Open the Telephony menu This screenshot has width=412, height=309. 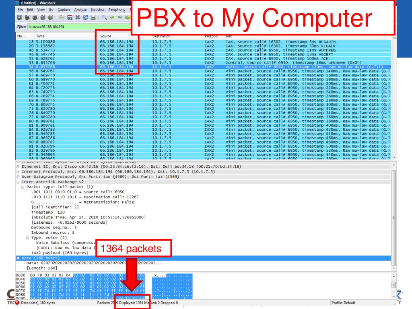click(117, 10)
